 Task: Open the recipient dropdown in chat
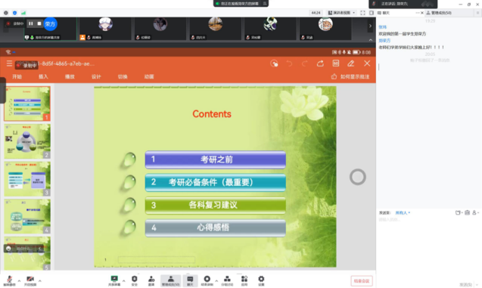click(403, 212)
